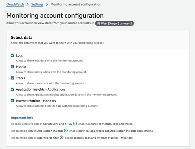The height and width of the screenshot is (149, 195).
Task: Click the Important info heading
Action: [22, 118]
